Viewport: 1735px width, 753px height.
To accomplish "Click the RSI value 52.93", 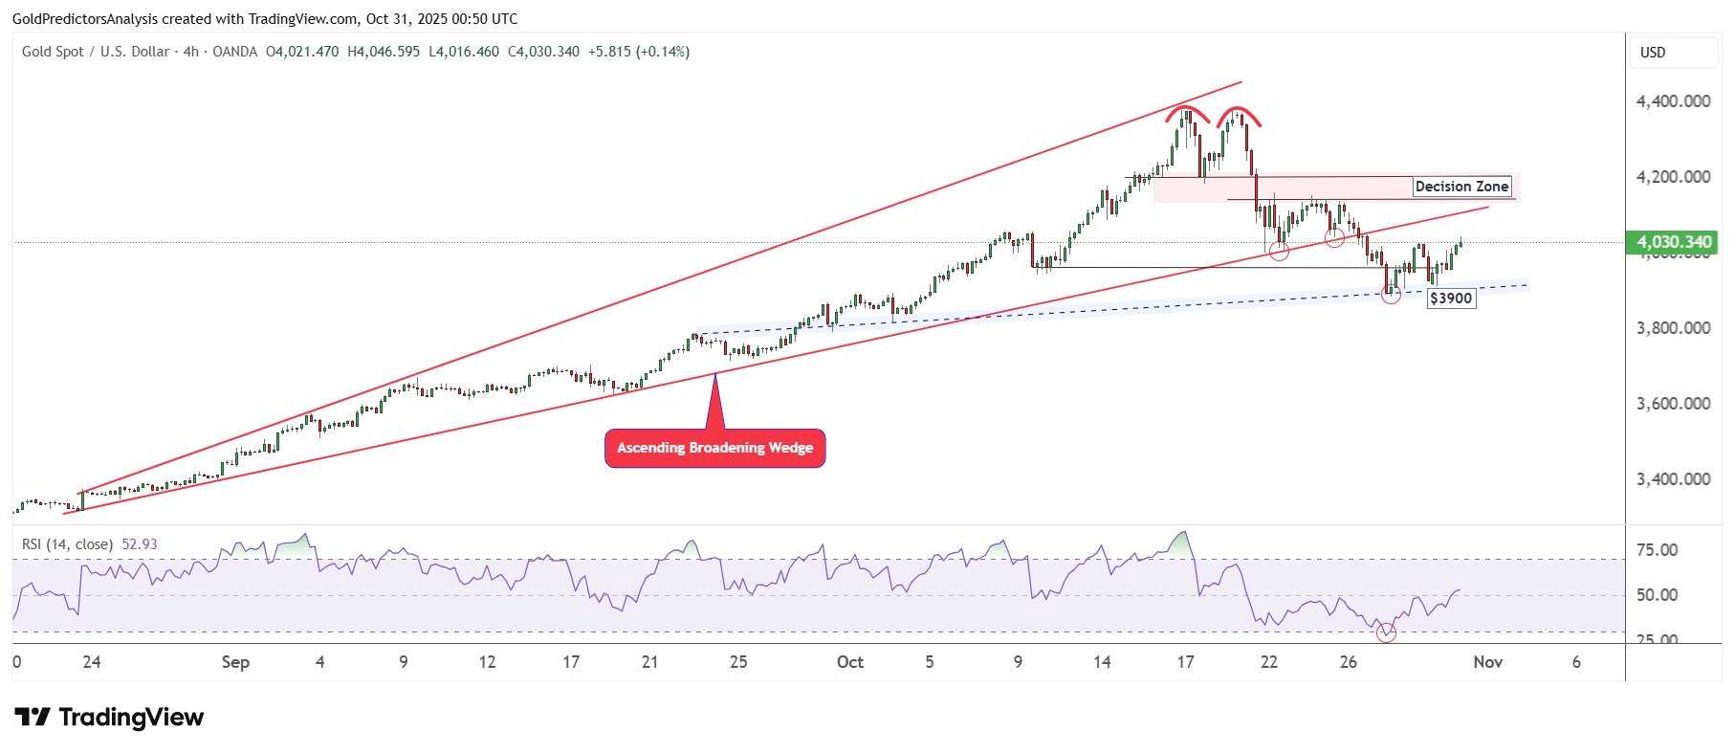I will tap(140, 544).
